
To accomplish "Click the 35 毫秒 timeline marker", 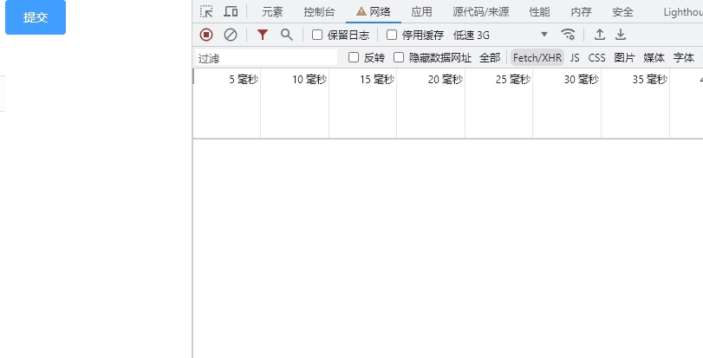I will point(649,80).
